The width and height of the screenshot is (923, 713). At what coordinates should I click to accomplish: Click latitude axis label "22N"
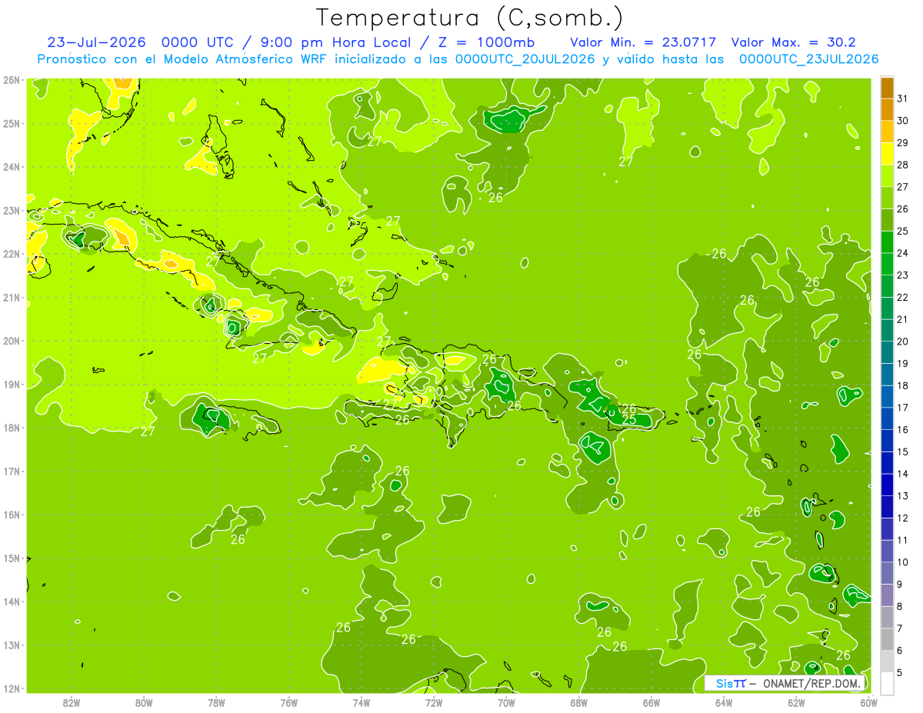[12, 254]
